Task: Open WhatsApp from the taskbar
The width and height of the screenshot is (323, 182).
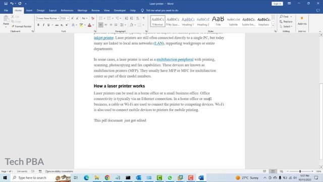Action: [x=170, y=177]
